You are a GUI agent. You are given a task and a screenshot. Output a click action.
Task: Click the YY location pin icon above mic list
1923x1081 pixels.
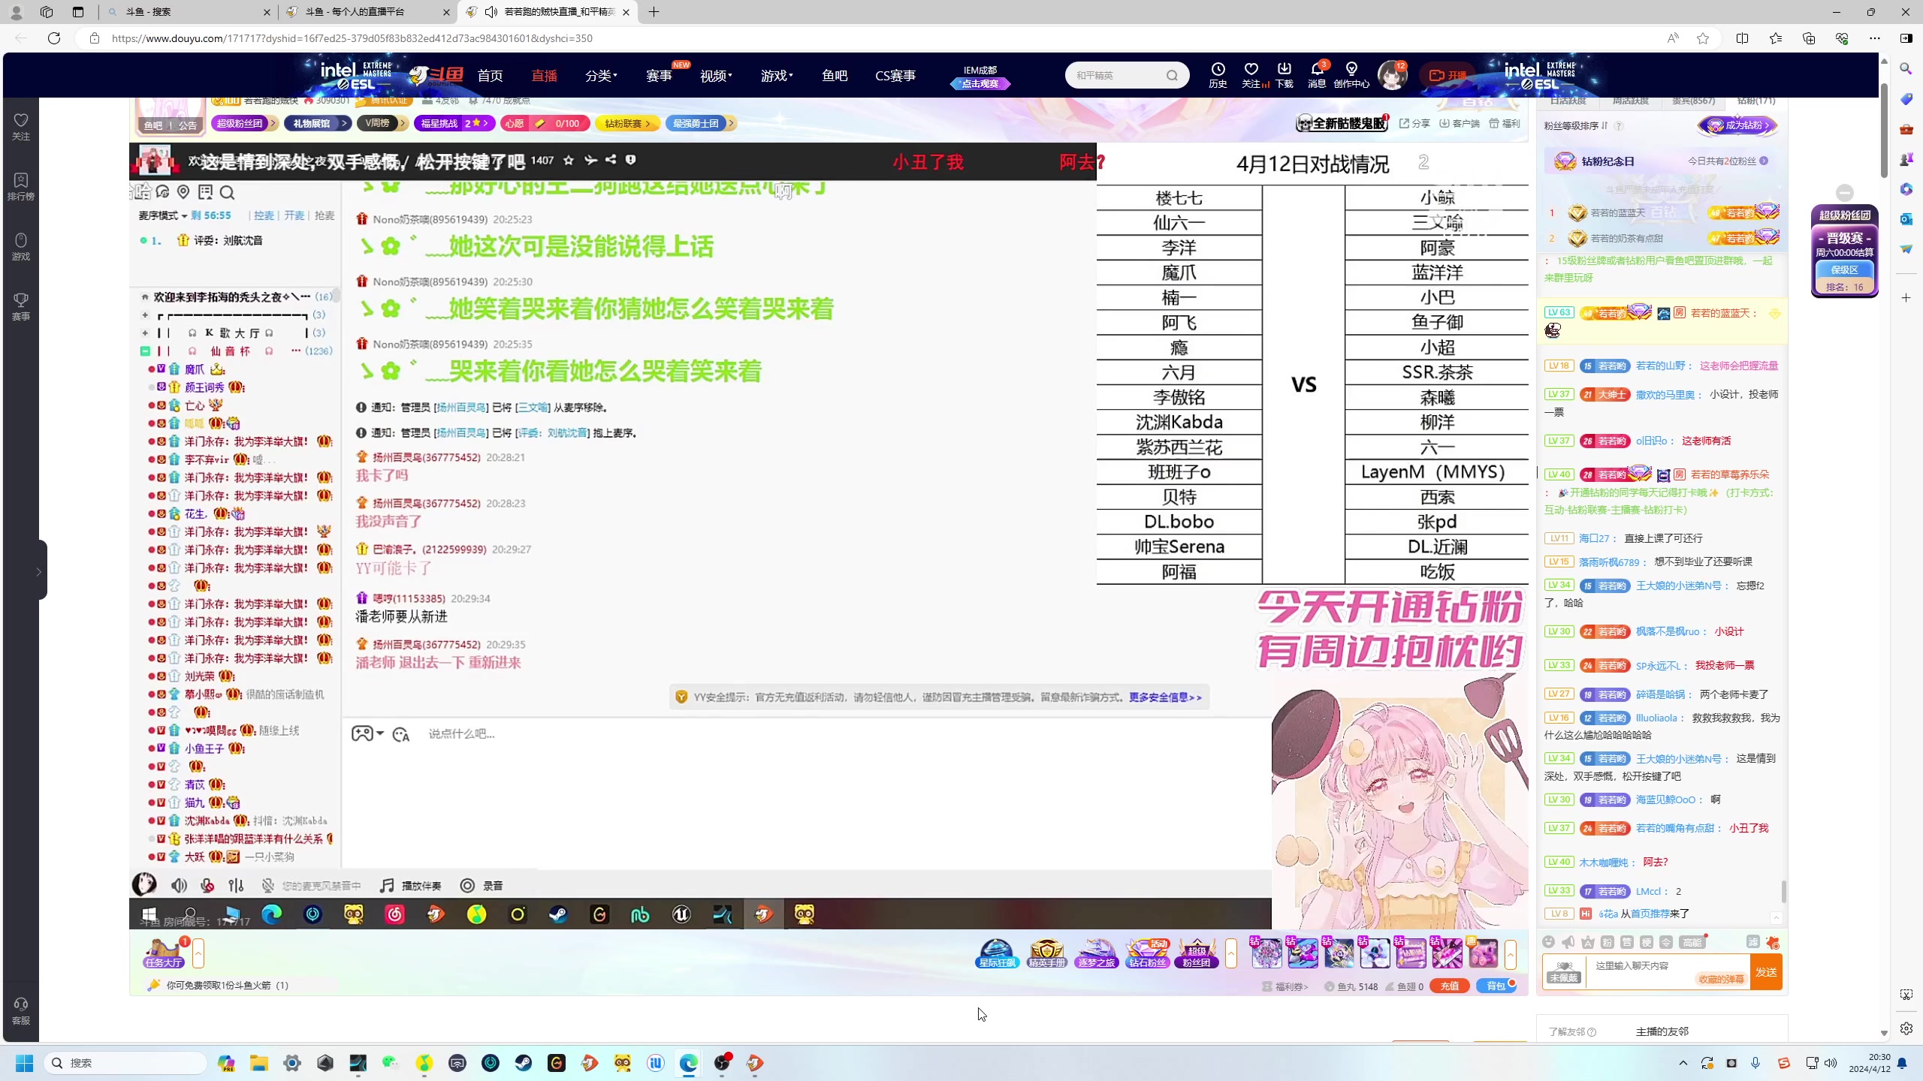(x=183, y=192)
